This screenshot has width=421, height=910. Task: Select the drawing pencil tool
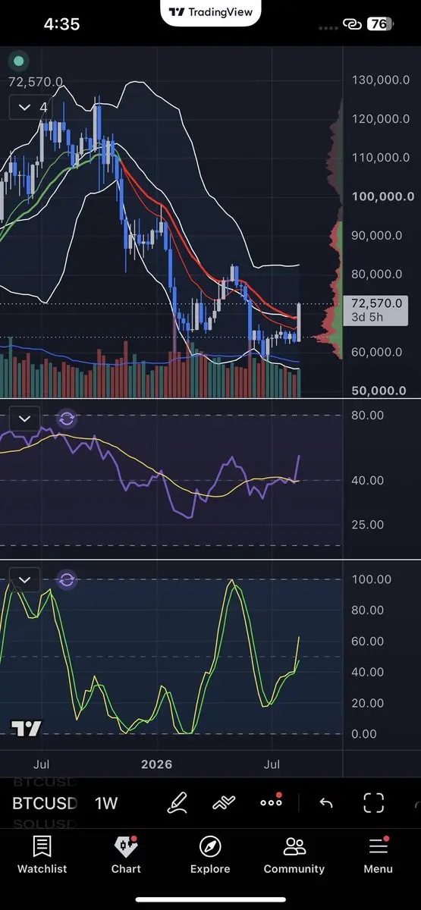click(178, 802)
